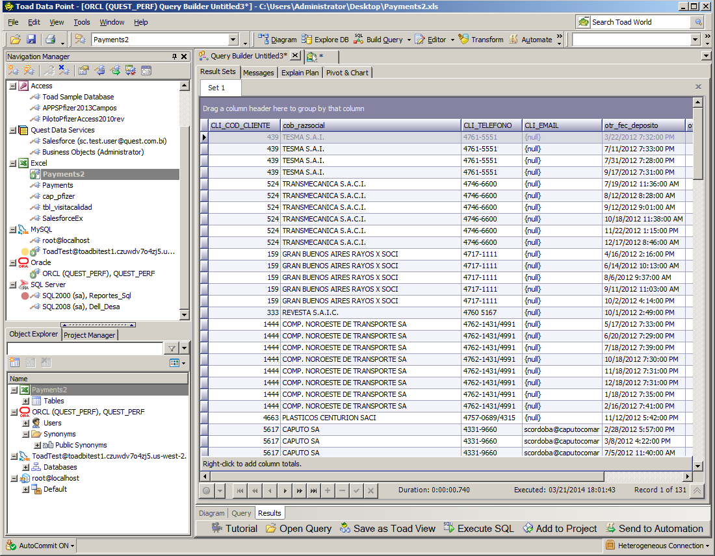Print with the printer toolbar icon
This screenshot has width=715, height=556.
[x=50, y=40]
